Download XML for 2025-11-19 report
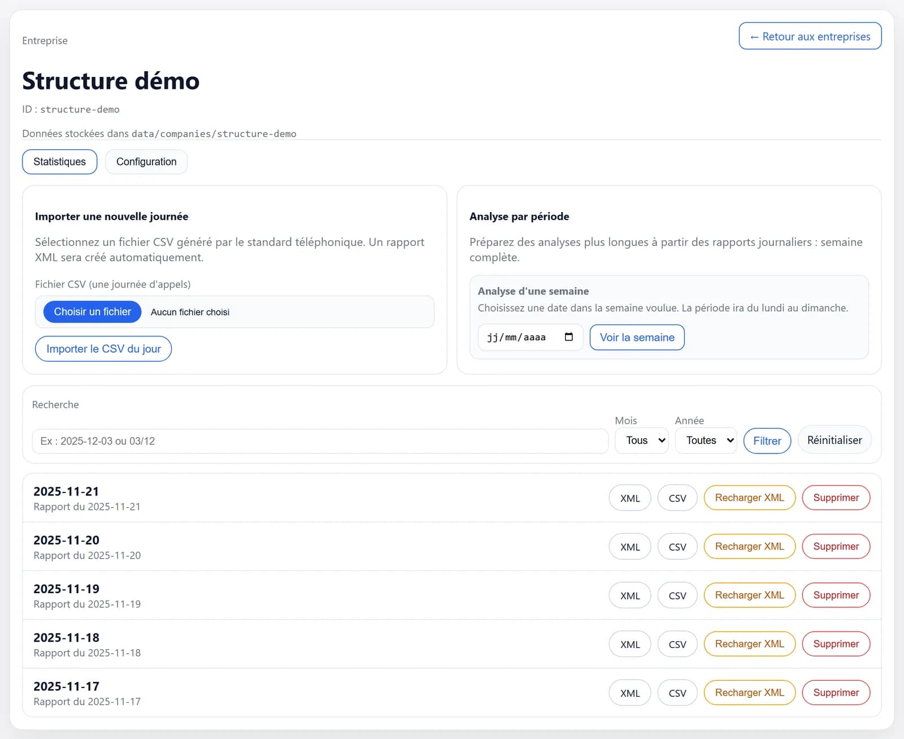The width and height of the screenshot is (904, 739). click(x=630, y=595)
